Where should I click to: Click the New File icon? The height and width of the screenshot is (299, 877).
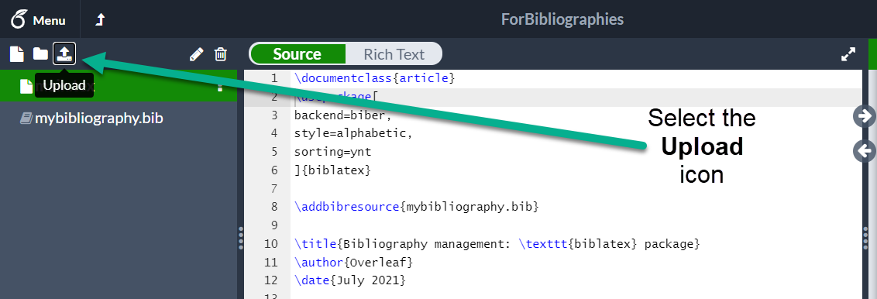(x=17, y=54)
